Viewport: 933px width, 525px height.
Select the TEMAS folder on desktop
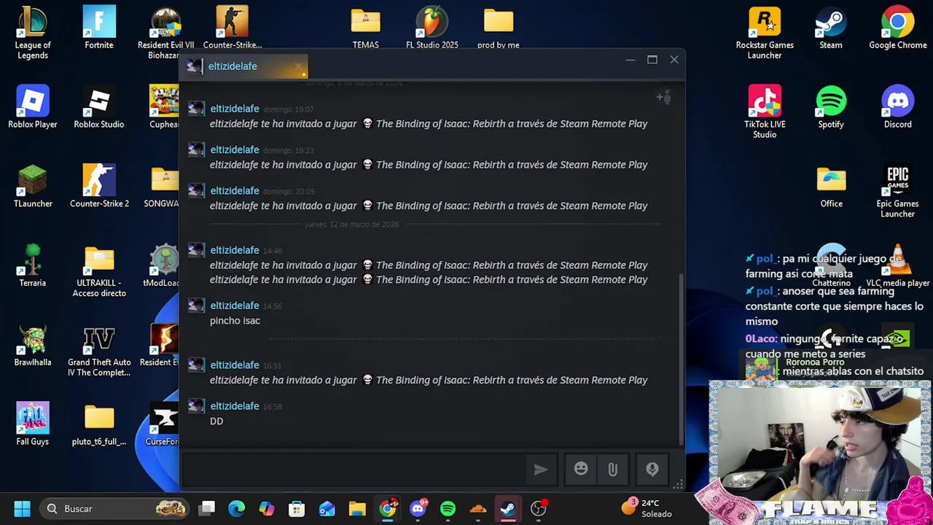[x=366, y=28]
